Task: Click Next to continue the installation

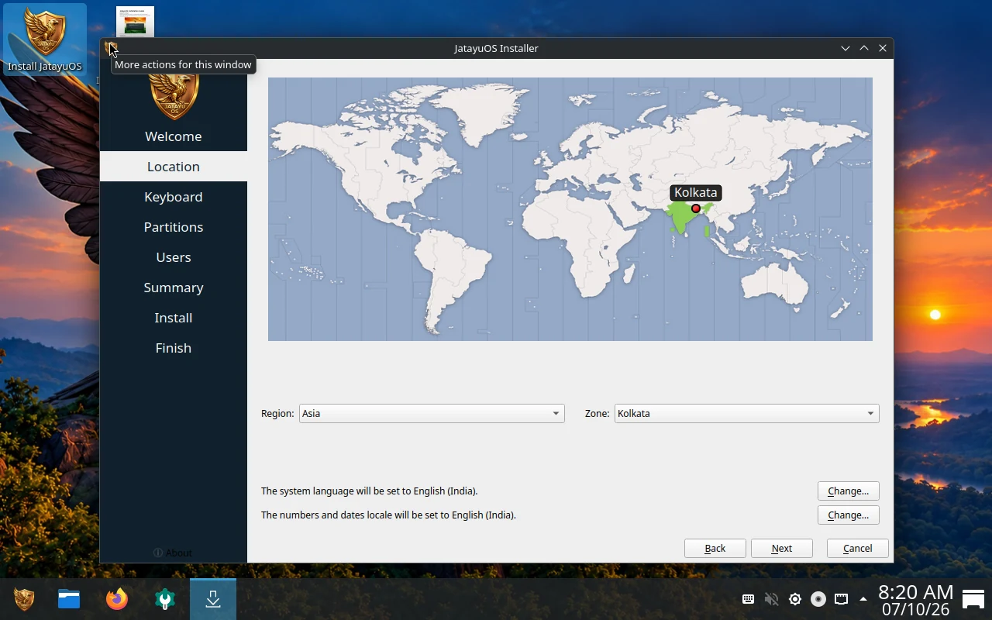Action: pyautogui.click(x=782, y=548)
